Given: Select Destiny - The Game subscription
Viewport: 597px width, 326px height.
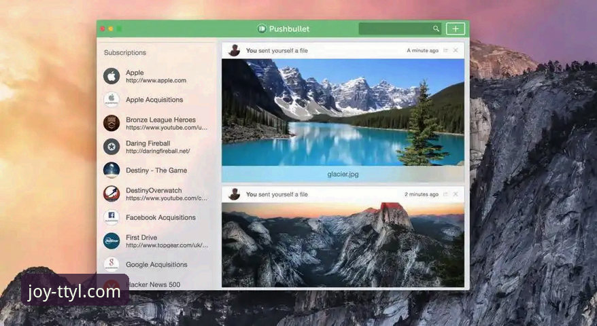Looking at the screenshot, I should click(156, 170).
